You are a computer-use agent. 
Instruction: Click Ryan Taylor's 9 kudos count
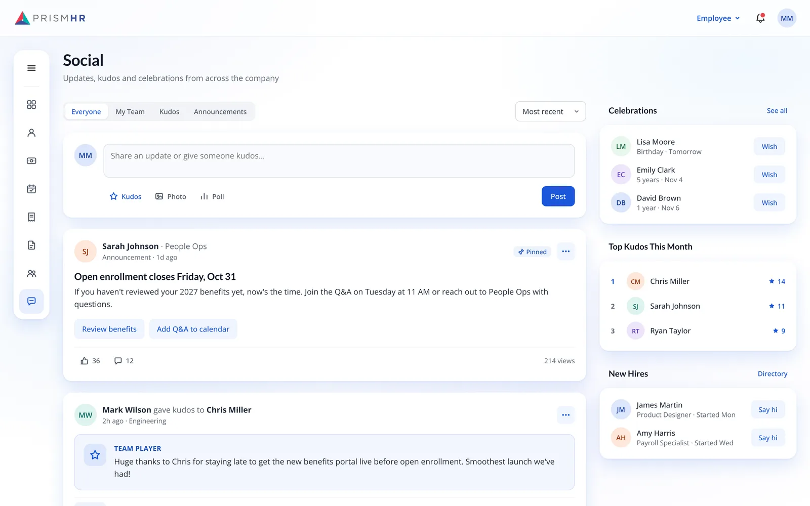coord(779,331)
